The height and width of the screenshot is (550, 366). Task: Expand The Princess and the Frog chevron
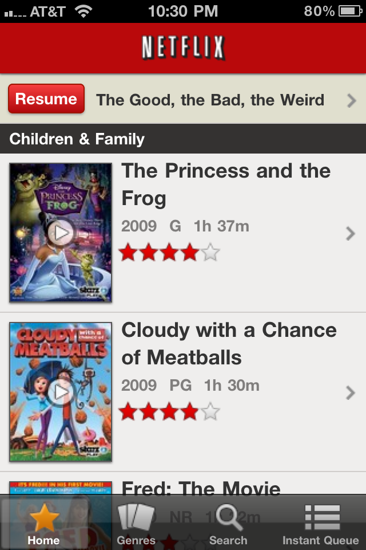coord(351,233)
